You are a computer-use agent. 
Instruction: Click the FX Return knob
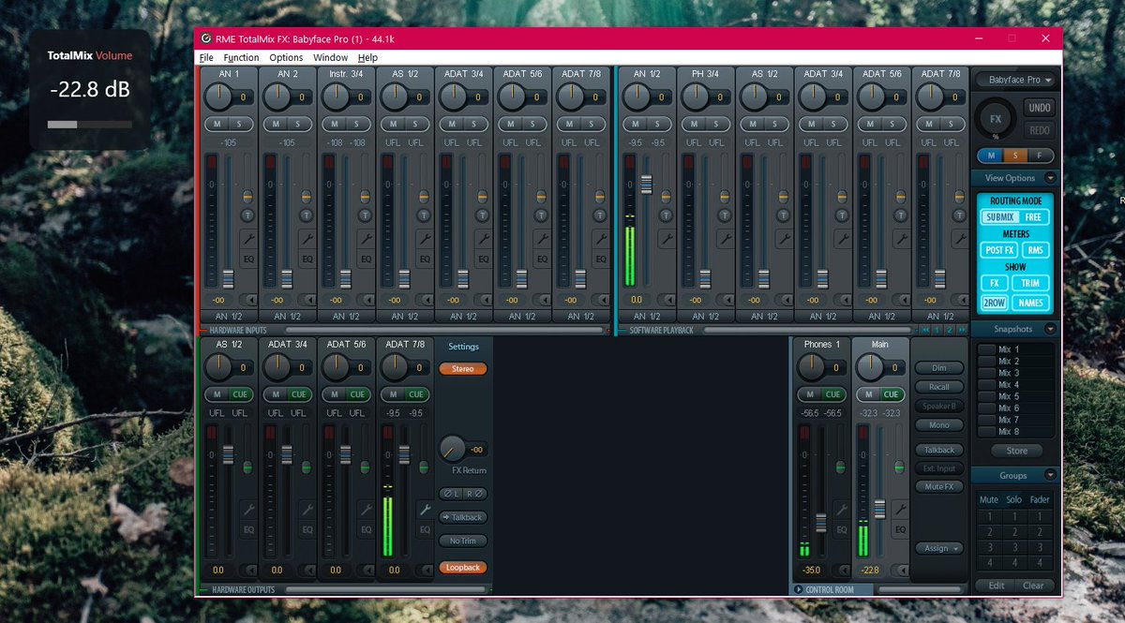(x=452, y=448)
